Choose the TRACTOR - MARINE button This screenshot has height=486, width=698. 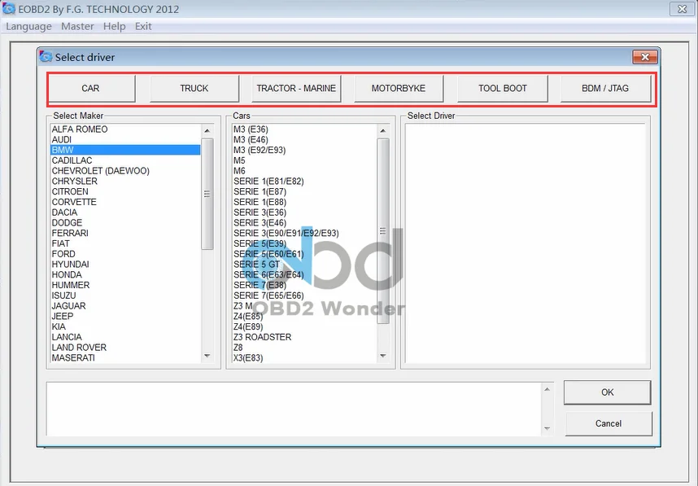296,88
